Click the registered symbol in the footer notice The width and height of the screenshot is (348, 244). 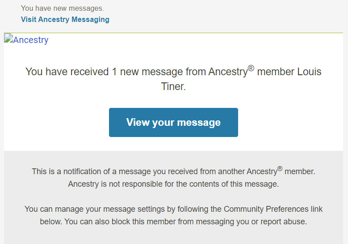click(280, 169)
